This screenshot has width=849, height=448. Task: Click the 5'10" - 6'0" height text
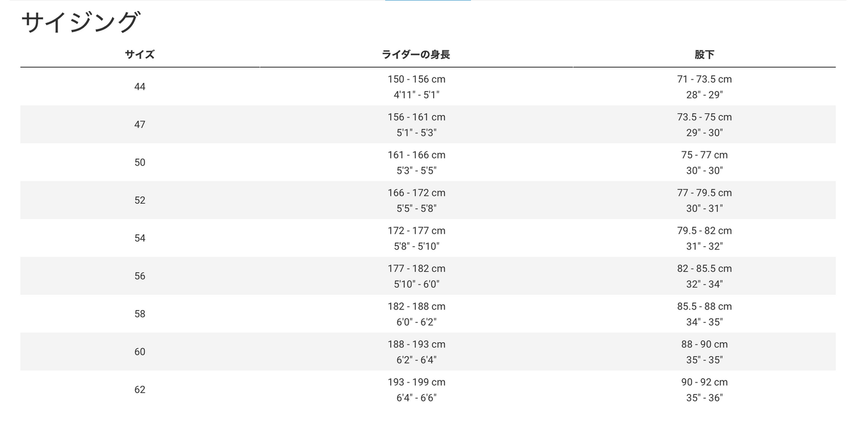point(416,284)
